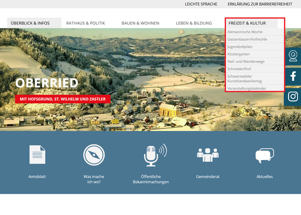Click the red Hofsgrund, St. Wilhelm banner
This screenshot has width=301, height=215.
62,99
